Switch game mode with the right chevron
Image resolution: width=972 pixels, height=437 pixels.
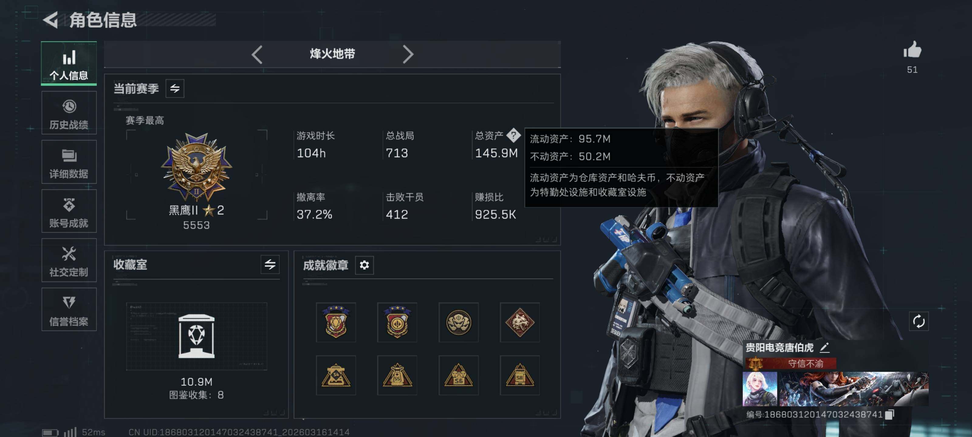(x=408, y=55)
